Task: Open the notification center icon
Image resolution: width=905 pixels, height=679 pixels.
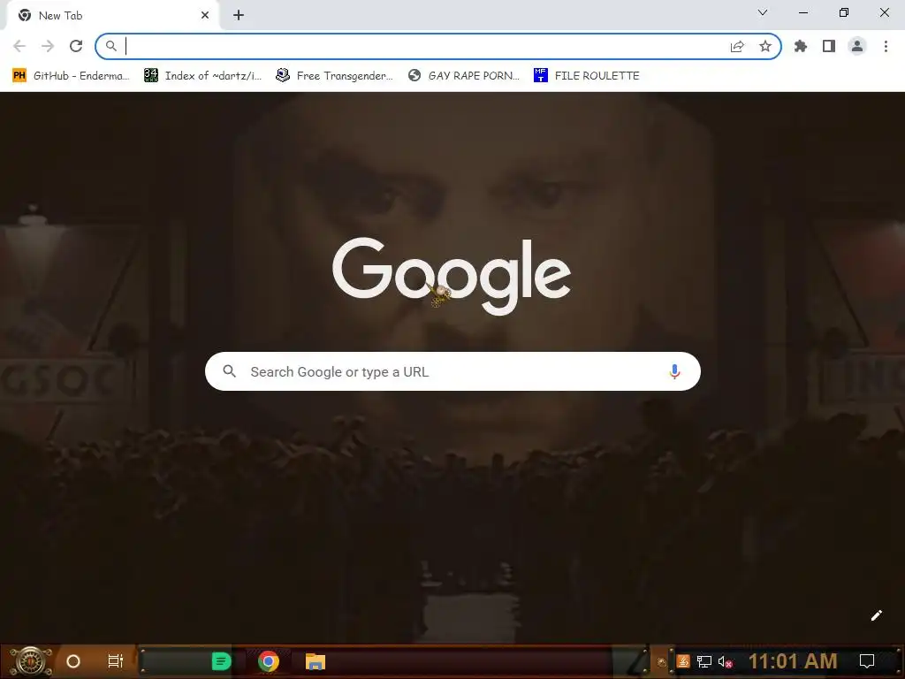Action: (x=867, y=661)
